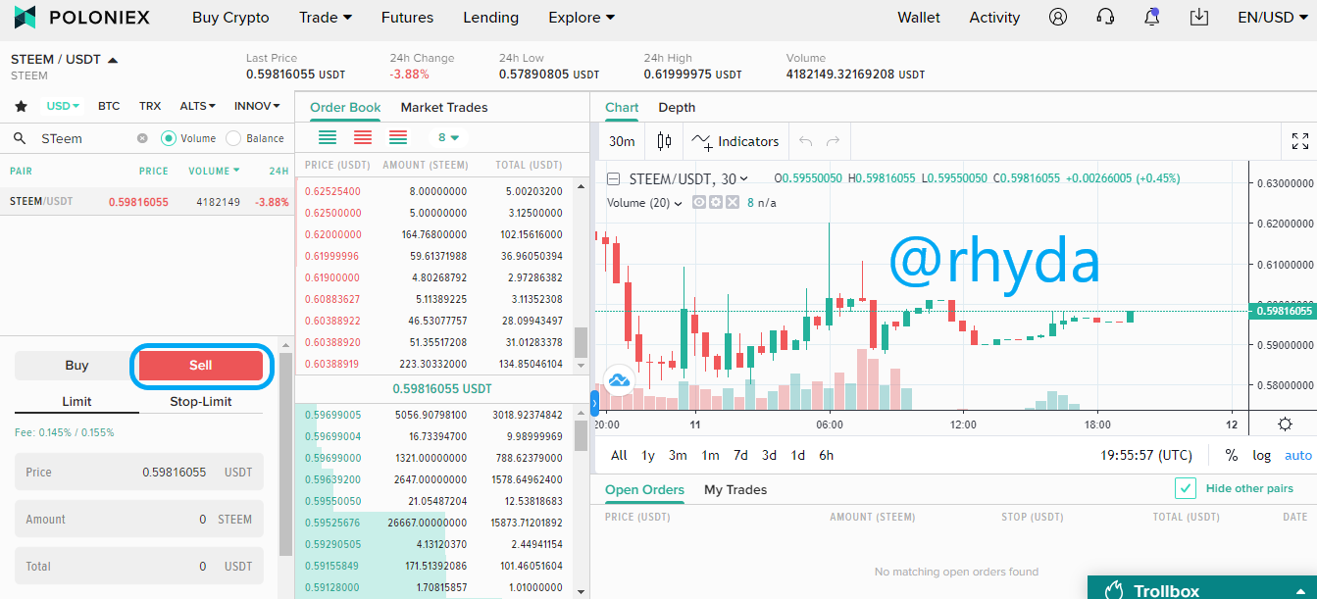Viewport: 1317px width, 599px height.
Task: Toggle Hide other pairs checkbox
Action: pyautogui.click(x=1186, y=488)
